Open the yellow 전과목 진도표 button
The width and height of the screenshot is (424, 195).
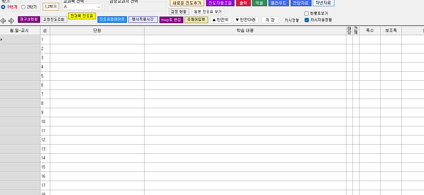click(82, 16)
